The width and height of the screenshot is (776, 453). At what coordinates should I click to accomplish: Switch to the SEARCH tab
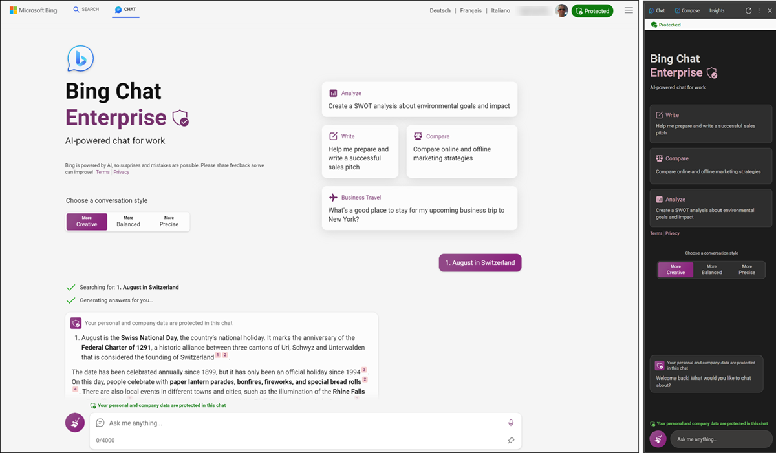pyautogui.click(x=86, y=9)
